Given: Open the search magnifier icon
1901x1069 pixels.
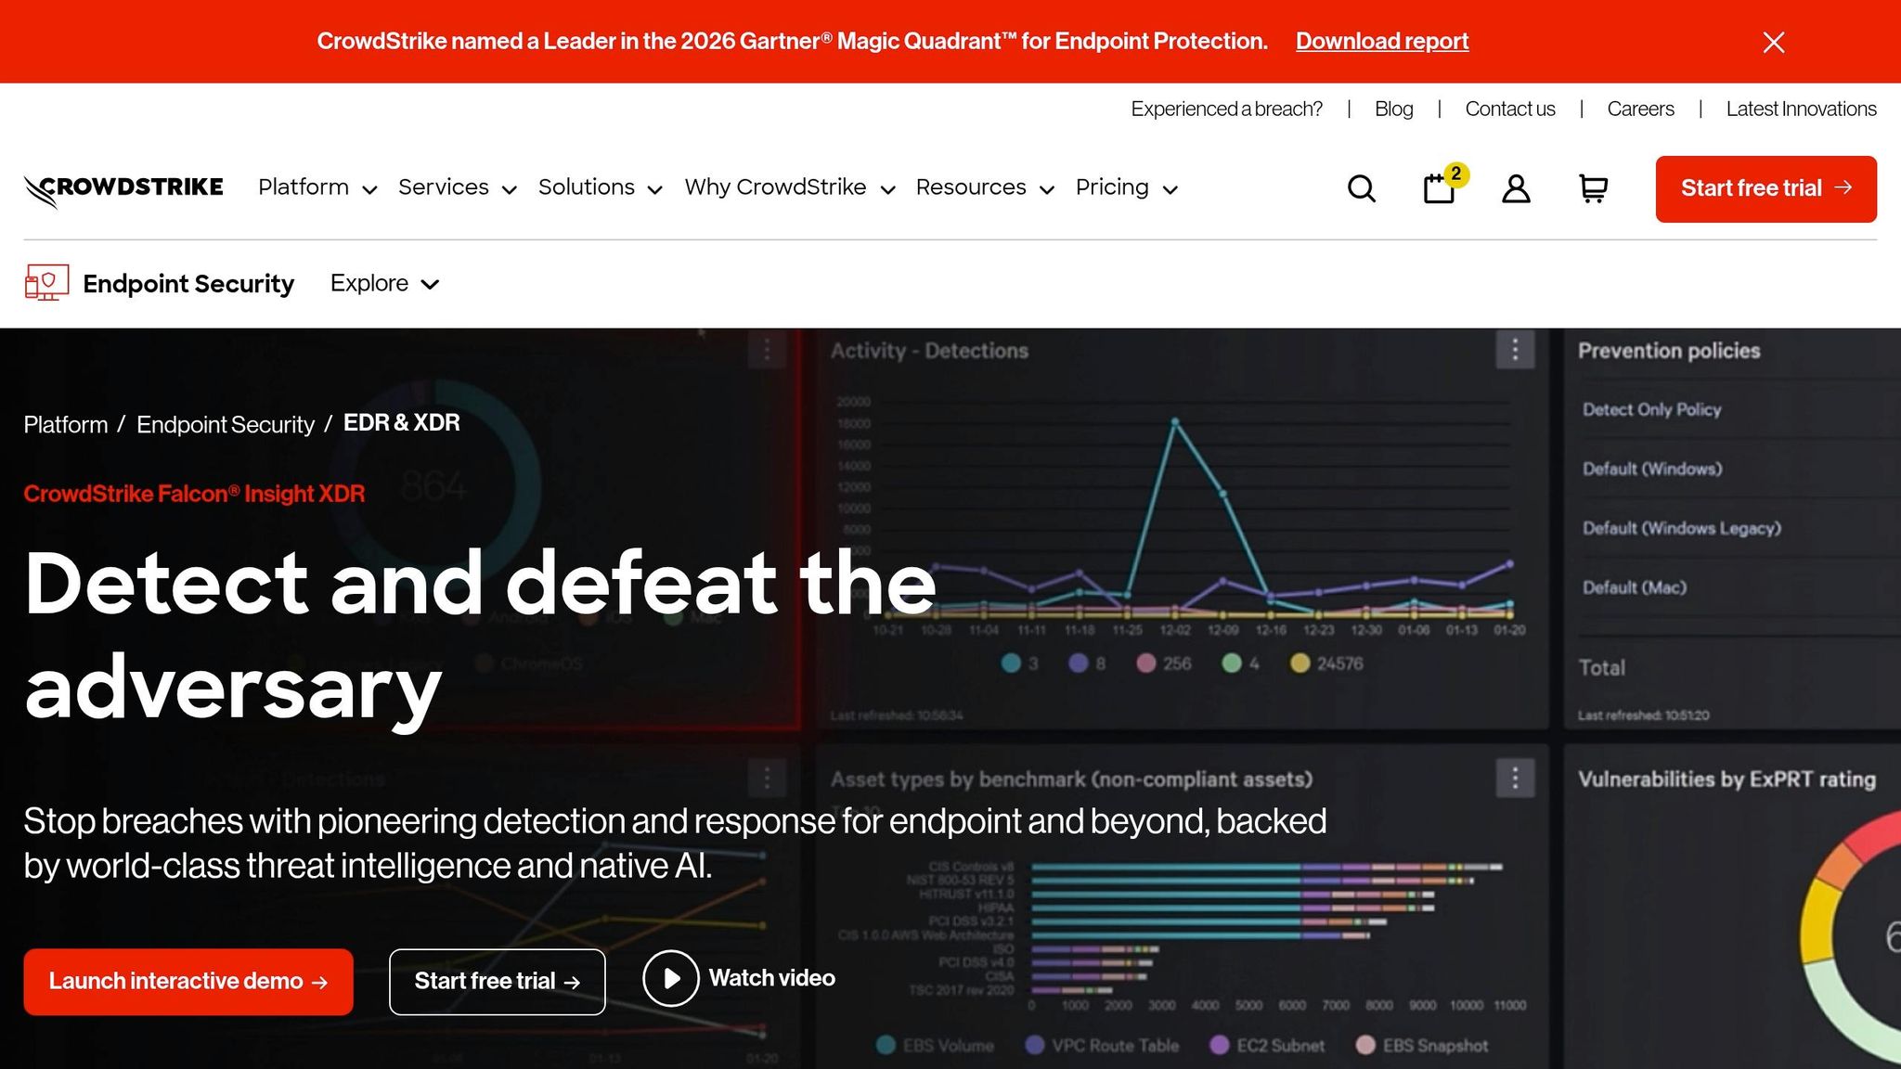Looking at the screenshot, I should click(x=1362, y=188).
